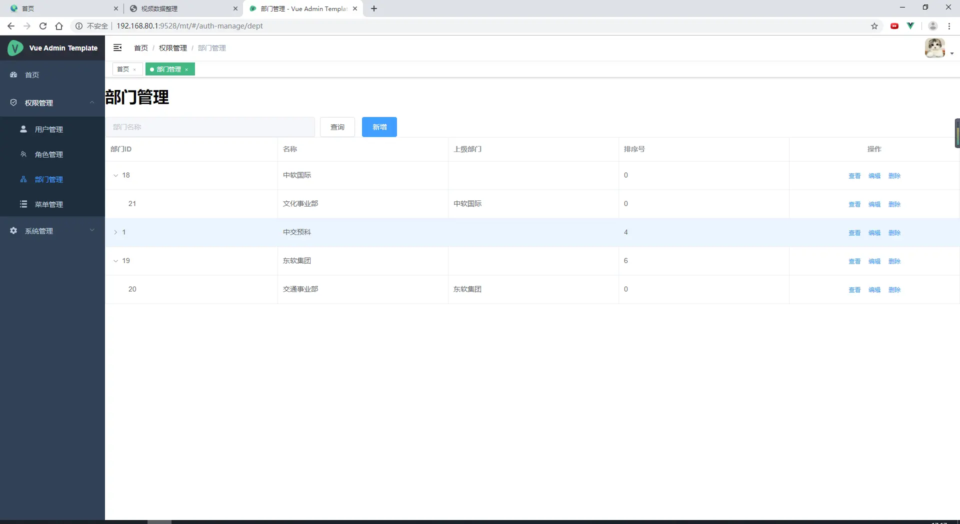Click the 菜单管理 list icon

23,204
